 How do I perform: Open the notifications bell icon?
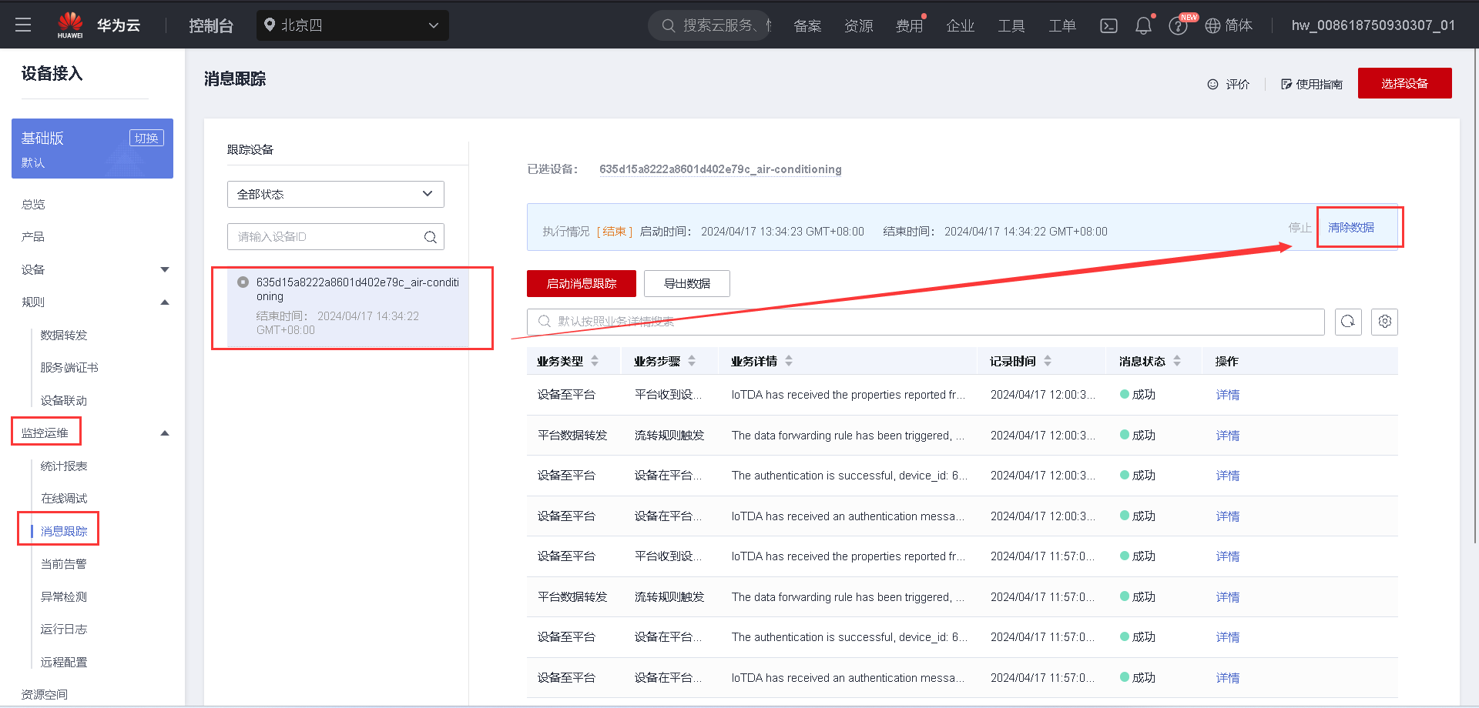pyautogui.click(x=1143, y=25)
